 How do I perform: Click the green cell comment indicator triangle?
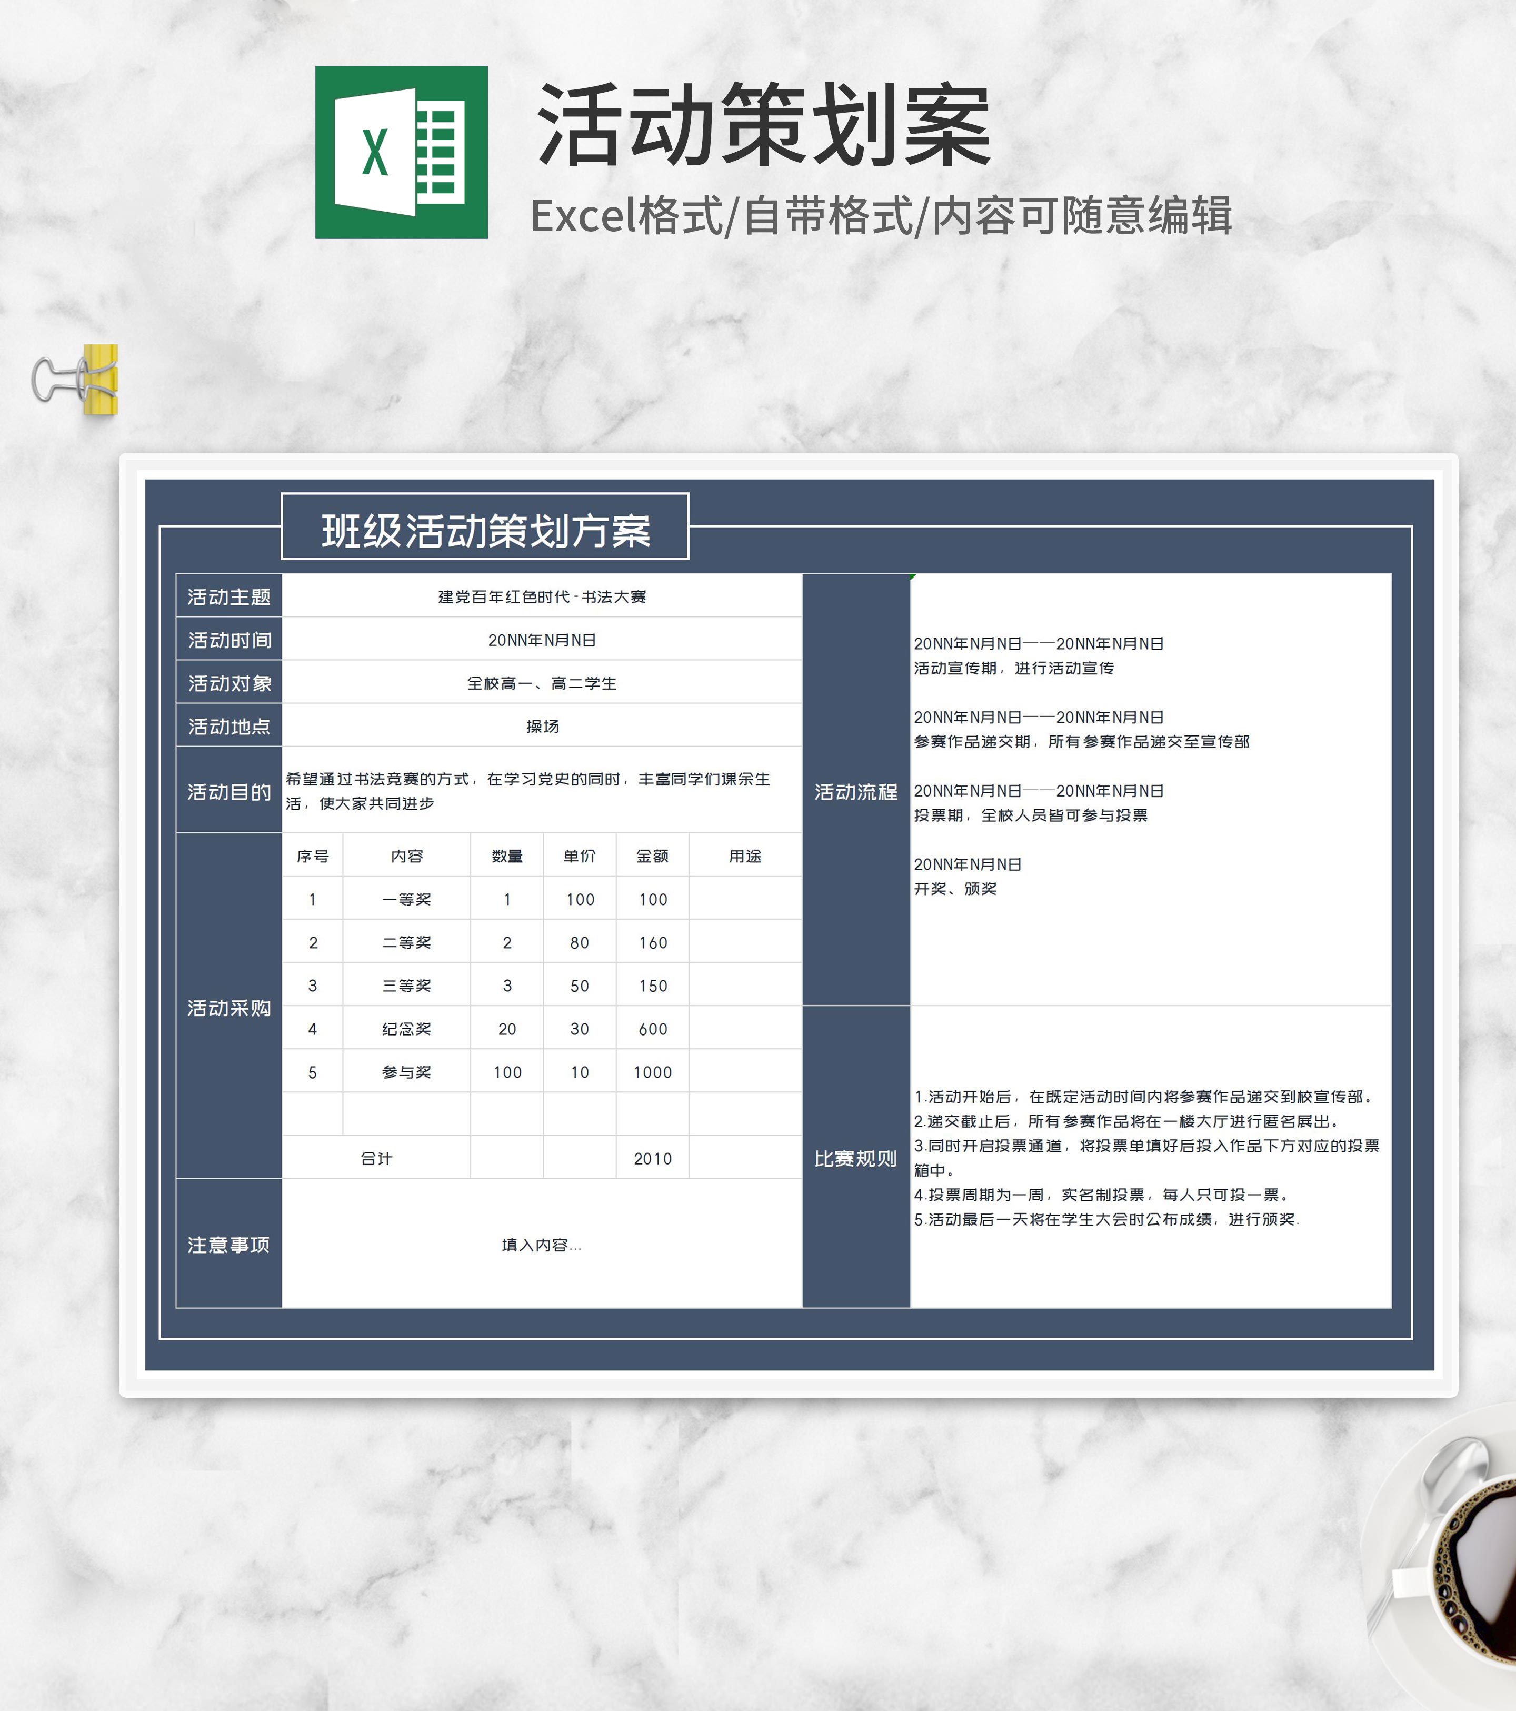(x=913, y=577)
